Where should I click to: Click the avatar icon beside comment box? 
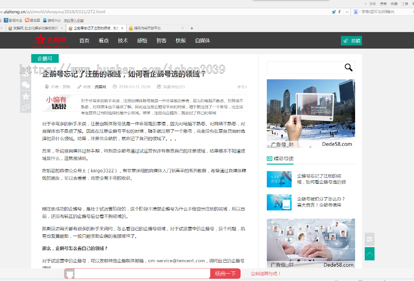coord(69,273)
